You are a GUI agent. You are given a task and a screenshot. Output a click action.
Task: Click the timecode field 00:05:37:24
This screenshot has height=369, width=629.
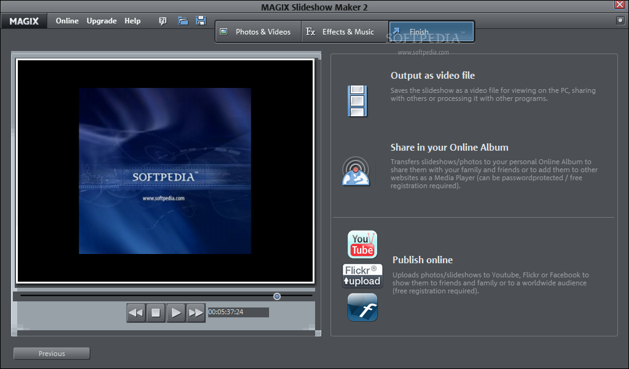tap(238, 312)
